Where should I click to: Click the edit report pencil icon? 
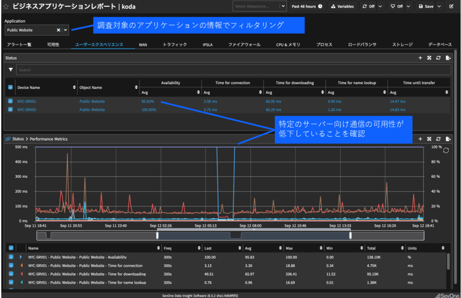(452, 7)
